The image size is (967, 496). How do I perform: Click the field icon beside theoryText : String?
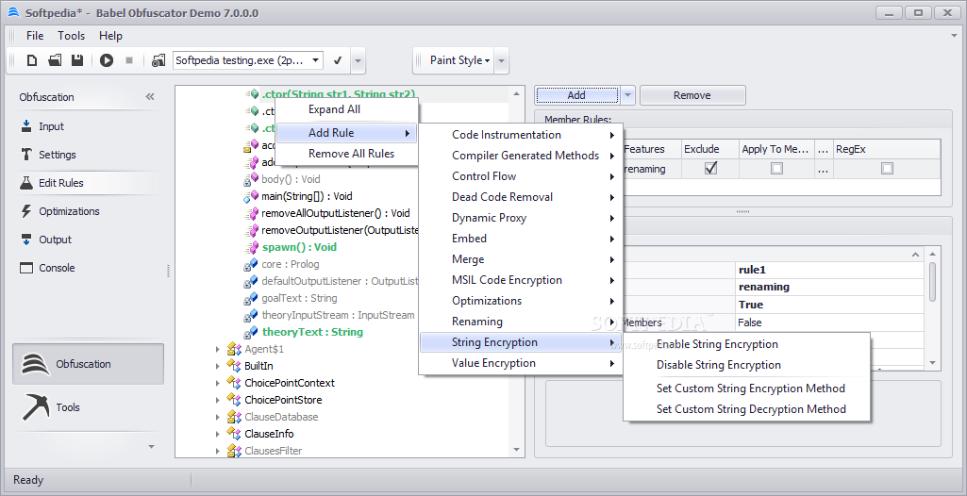[x=251, y=332]
